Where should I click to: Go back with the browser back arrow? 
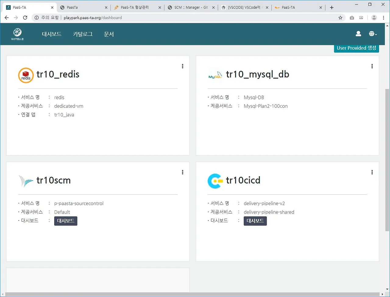pyautogui.click(x=7, y=18)
